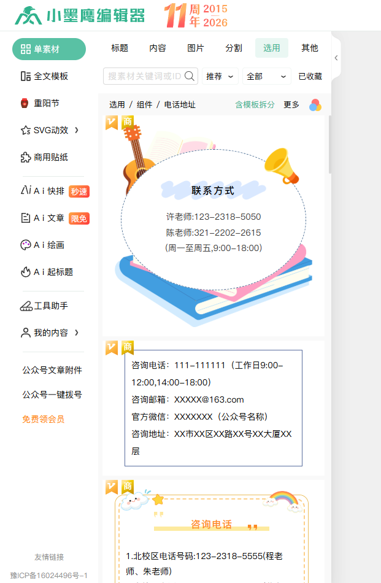Open 全文模板 in the sidebar
The height and width of the screenshot is (583, 381).
coord(51,76)
